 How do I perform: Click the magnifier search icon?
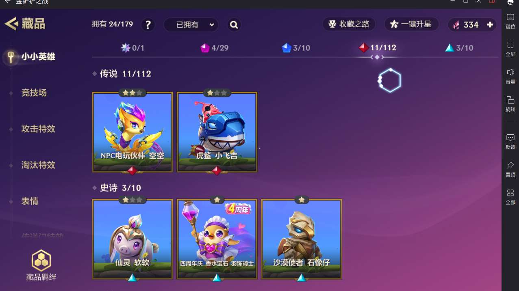pos(234,25)
